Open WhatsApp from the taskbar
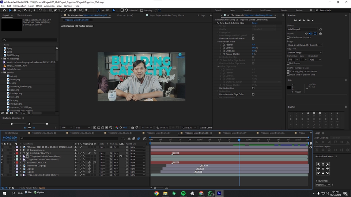 210,193
